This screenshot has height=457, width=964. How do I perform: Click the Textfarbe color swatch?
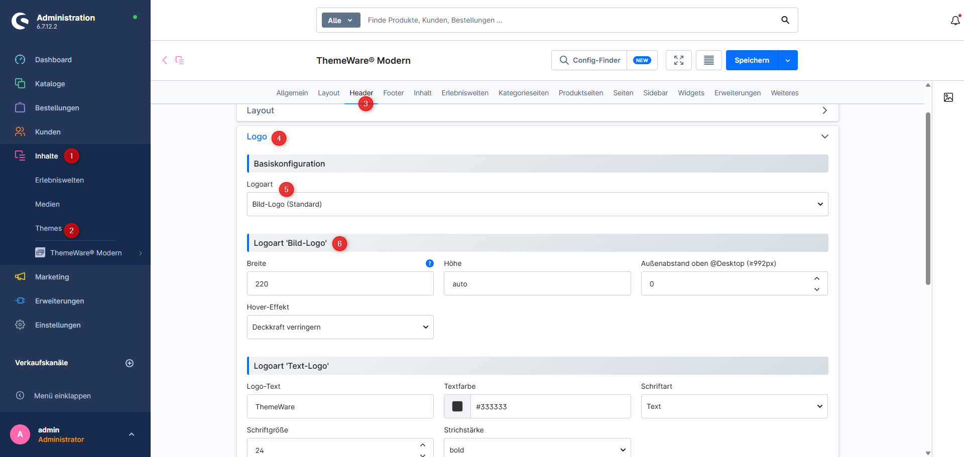(x=457, y=406)
